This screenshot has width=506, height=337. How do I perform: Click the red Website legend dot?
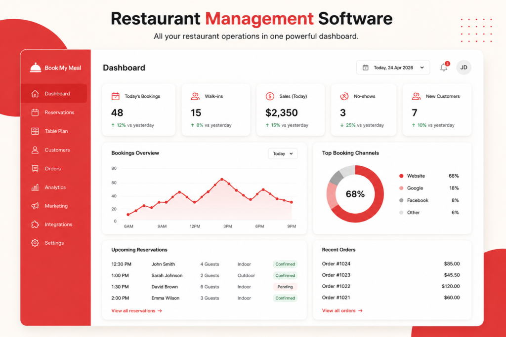[401, 176]
